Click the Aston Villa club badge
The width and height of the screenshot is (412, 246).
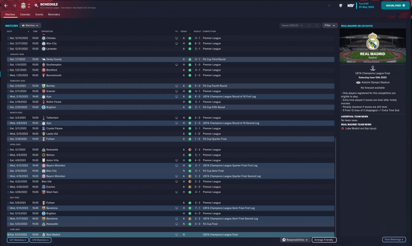coord(43,160)
